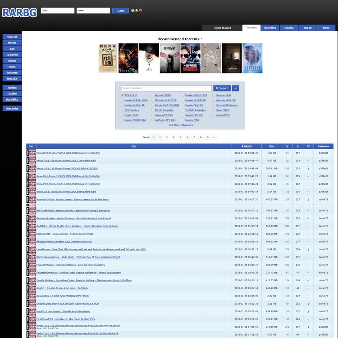The image size is (338, 338).
Task: Open Software sidebar category
Action: click(12, 73)
